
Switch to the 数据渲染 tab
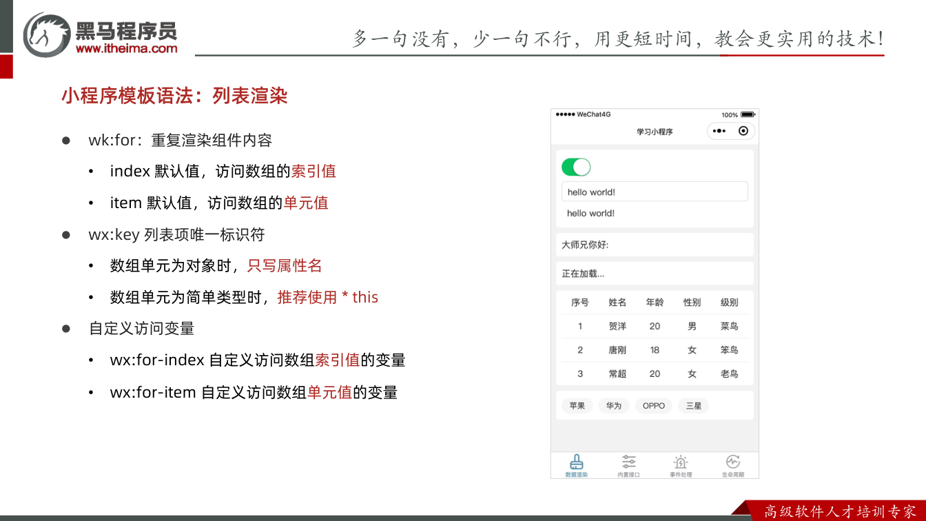[577, 466]
